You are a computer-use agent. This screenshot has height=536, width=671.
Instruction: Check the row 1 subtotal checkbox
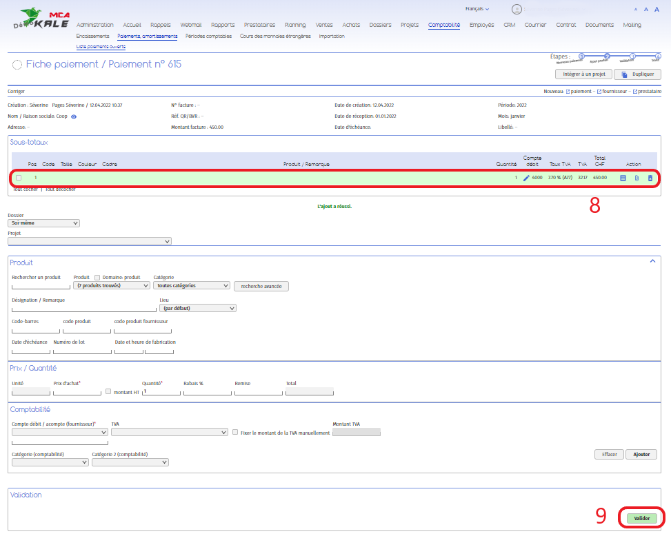pyautogui.click(x=19, y=178)
